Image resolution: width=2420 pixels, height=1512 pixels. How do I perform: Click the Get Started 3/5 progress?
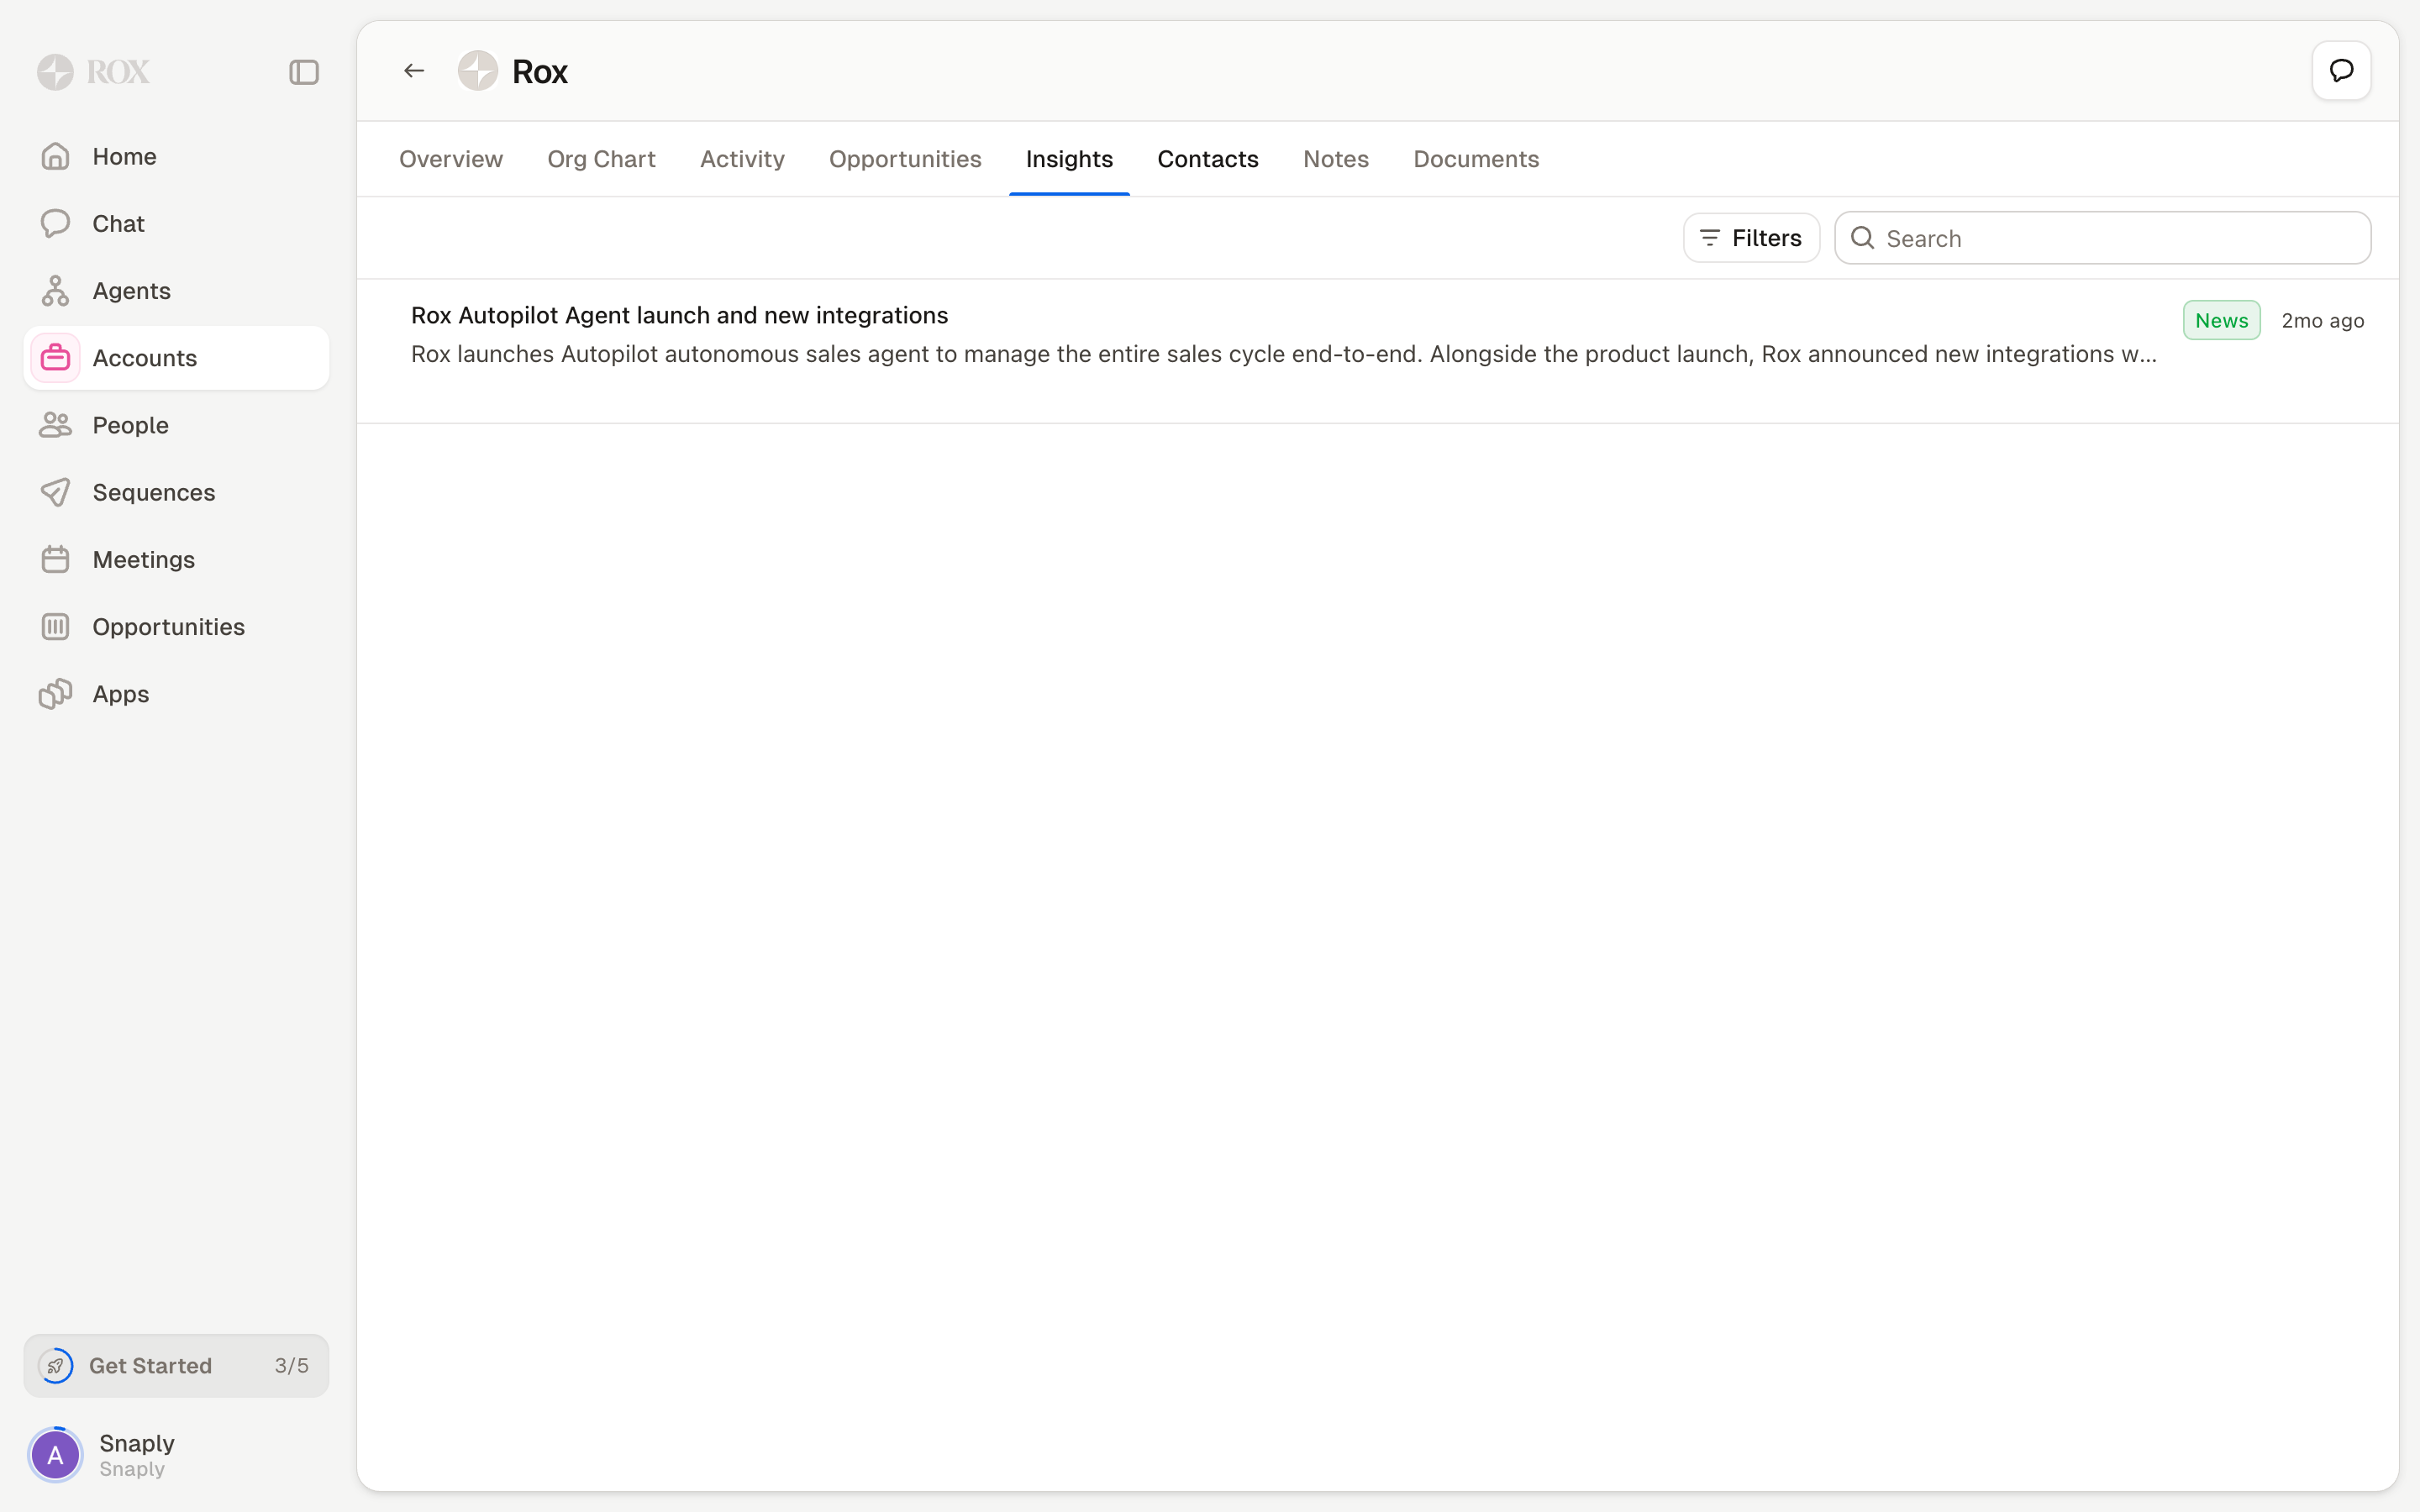pyautogui.click(x=176, y=1366)
